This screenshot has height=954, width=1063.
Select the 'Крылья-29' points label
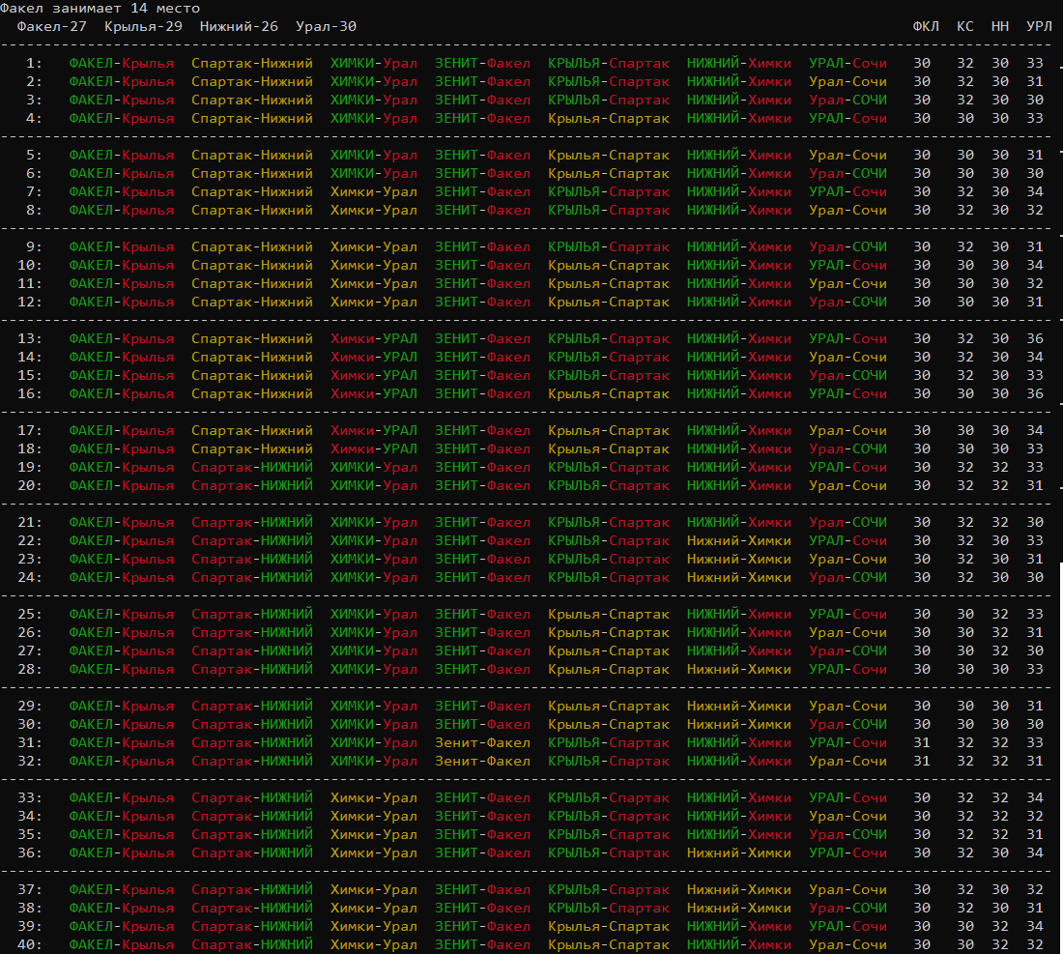pos(143,26)
